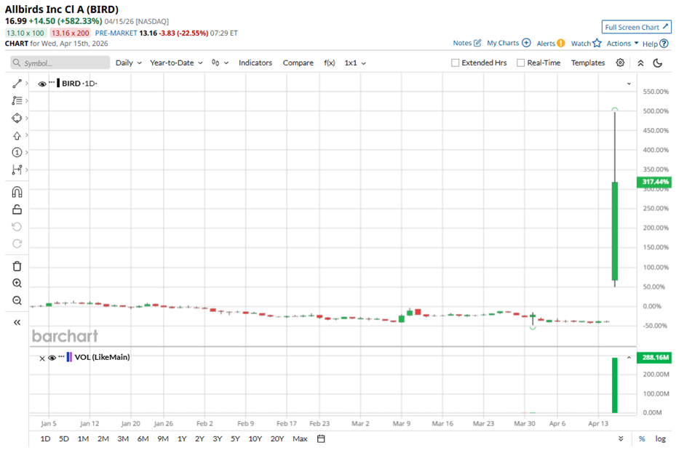Open the Indicators menu
This screenshot has height=453, width=684.
click(255, 63)
